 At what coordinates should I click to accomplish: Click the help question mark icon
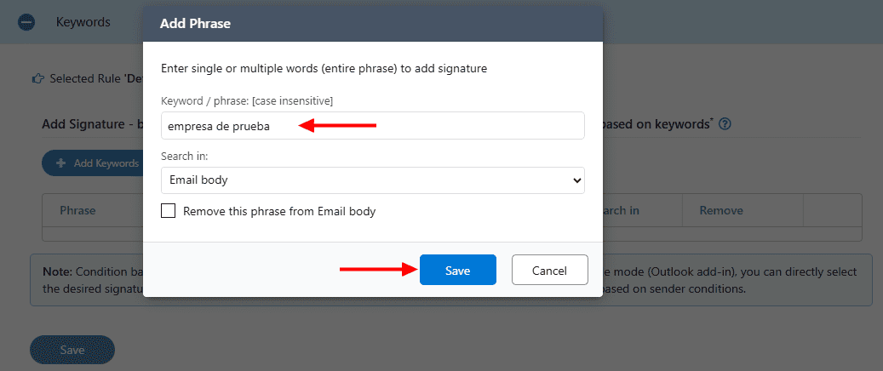[x=725, y=124]
